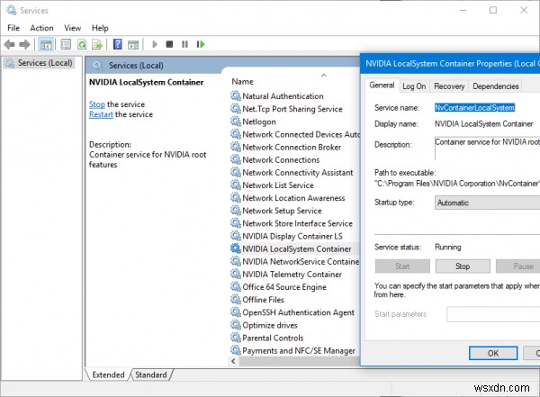Viewport: 540px width, 397px height.
Task: Click the Forward arrow in the toolbar
Action: pyautogui.click(x=24, y=43)
